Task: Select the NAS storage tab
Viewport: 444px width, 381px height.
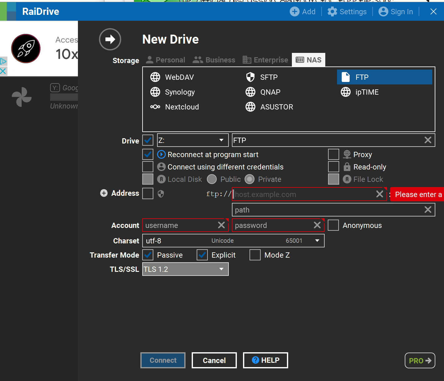Action: pos(309,60)
